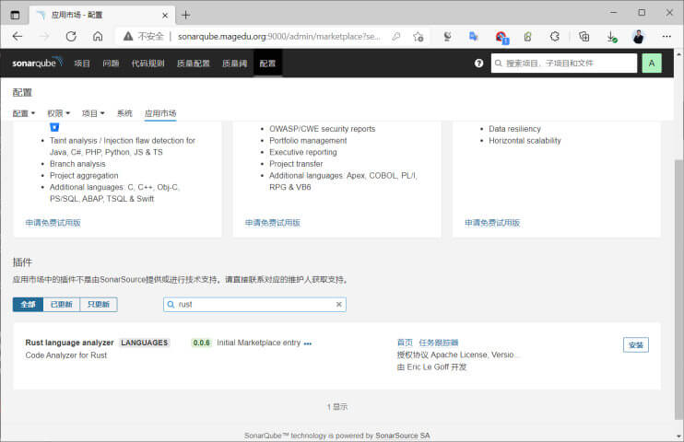The height and width of the screenshot is (442, 684).
Task: Open the 问题 top navigation item
Action: [111, 64]
